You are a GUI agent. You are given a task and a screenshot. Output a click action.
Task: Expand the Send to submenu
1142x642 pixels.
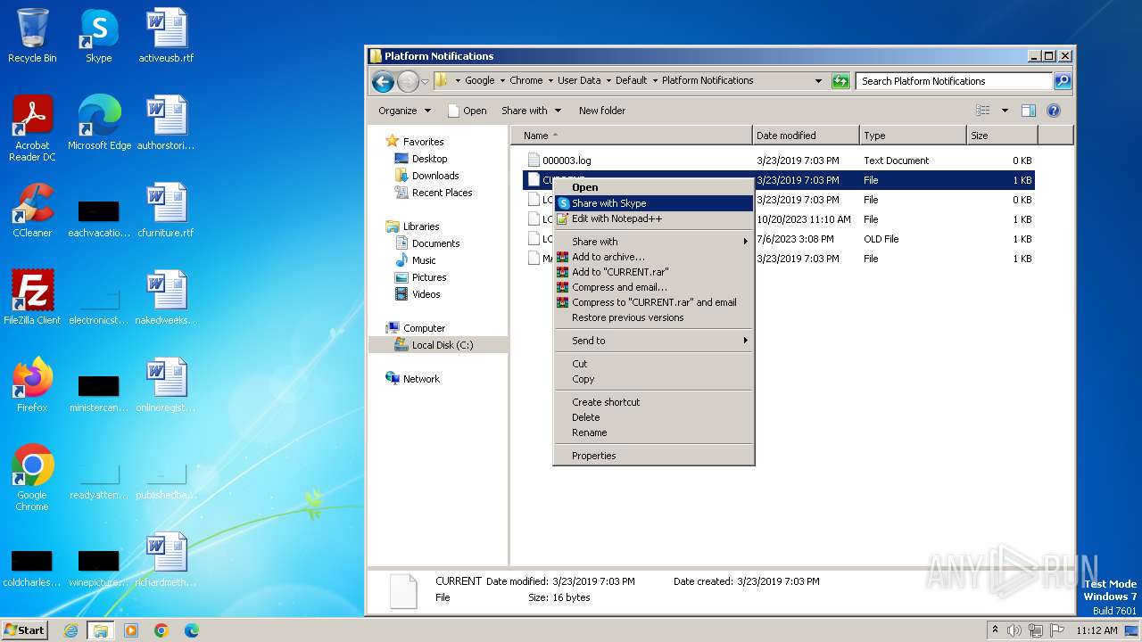(653, 341)
